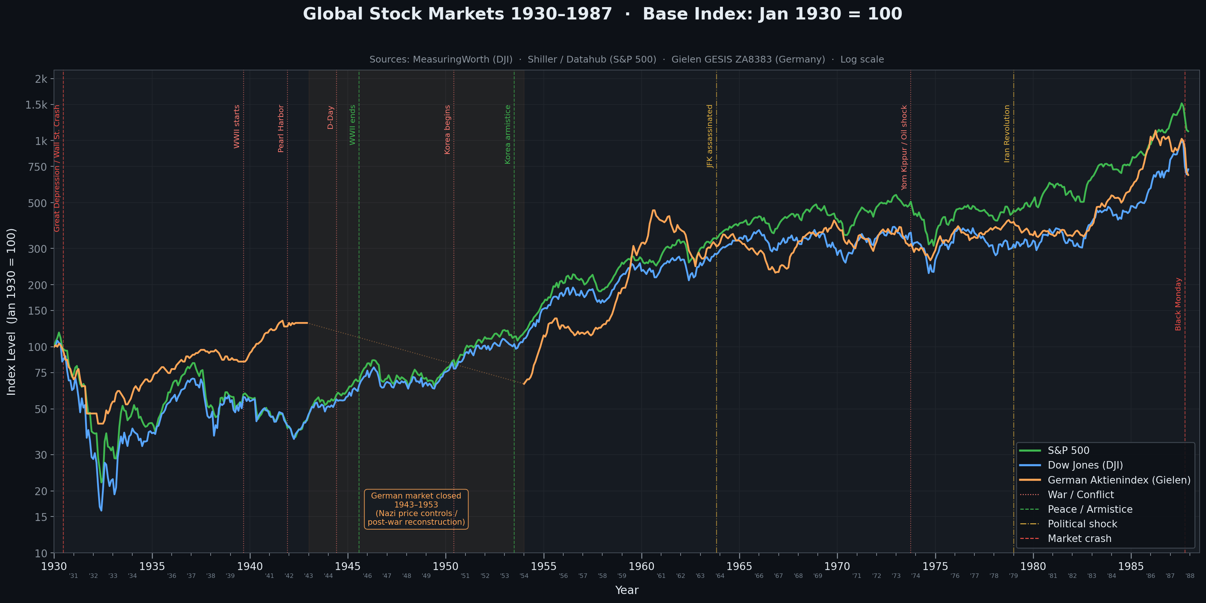Click the S&P 500 legend entry
This screenshot has height=603, width=1206.
point(1068,451)
